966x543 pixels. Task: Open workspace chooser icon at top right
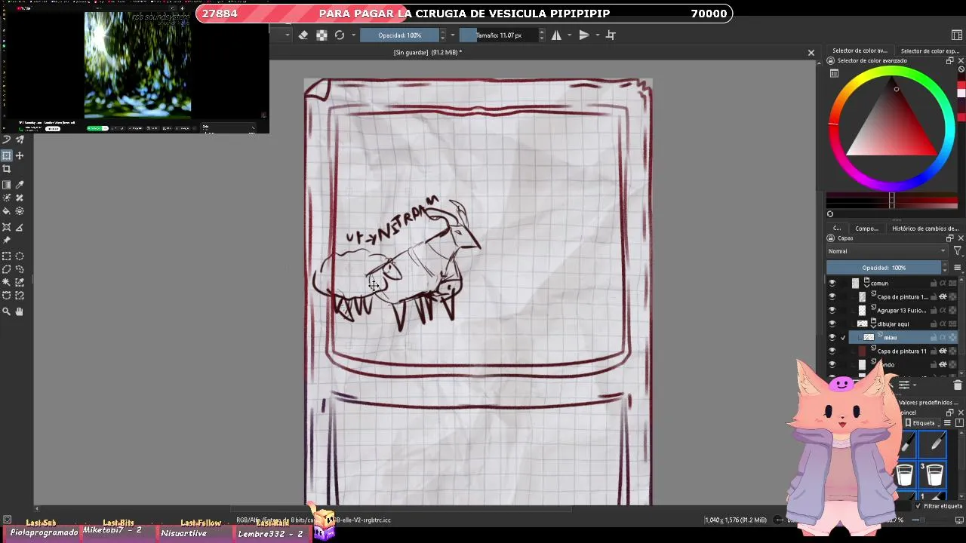957,35
